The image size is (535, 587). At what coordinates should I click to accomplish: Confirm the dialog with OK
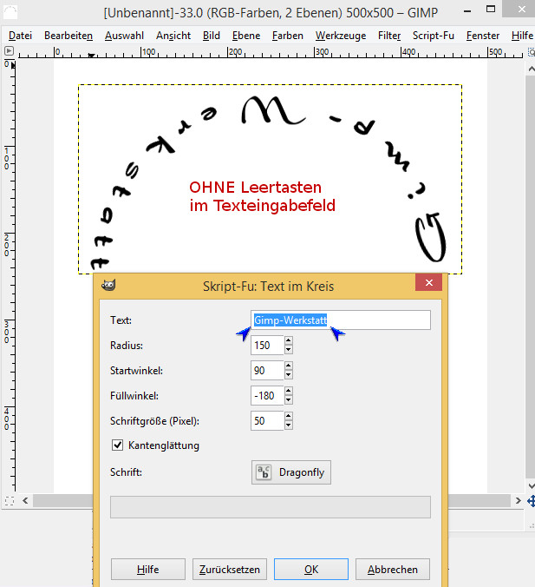pos(311,570)
